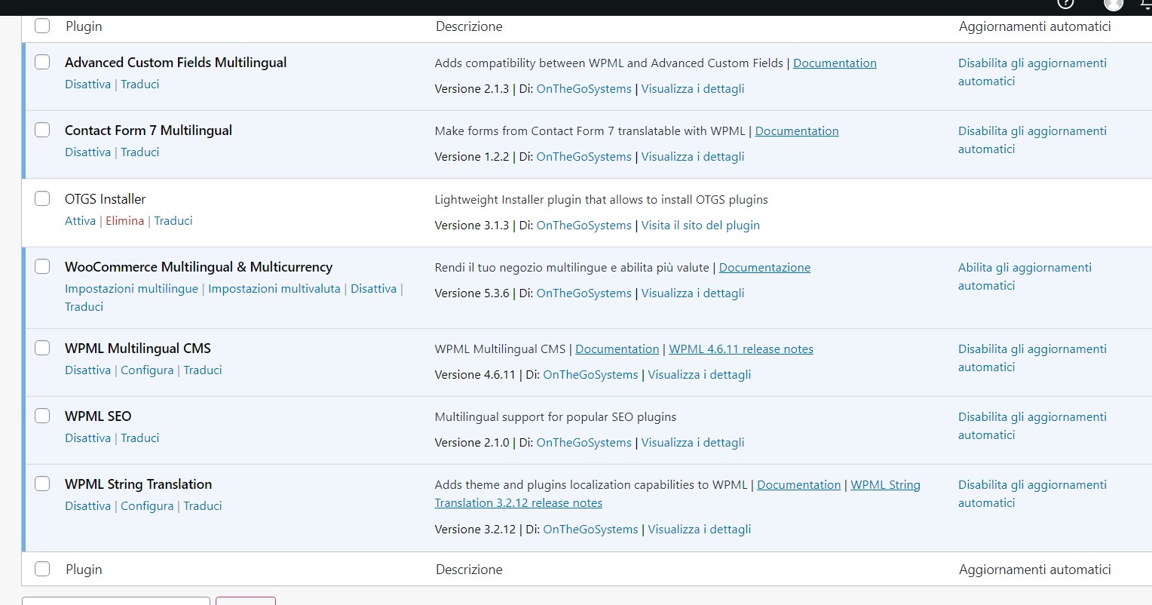Disable auto-updates for WPML SEO
This screenshot has height=605, width=1152.
click(1032, 425)
